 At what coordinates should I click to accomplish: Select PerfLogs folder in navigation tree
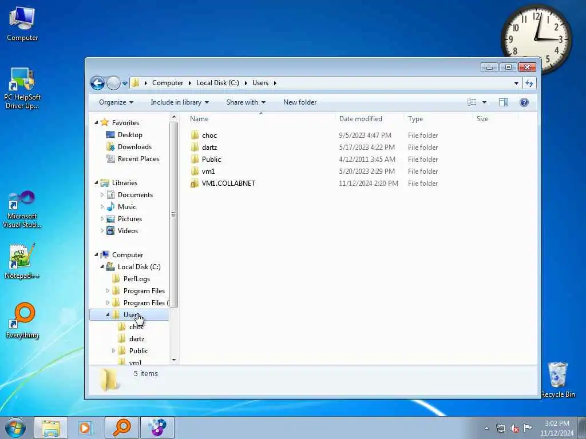[136, 279]
